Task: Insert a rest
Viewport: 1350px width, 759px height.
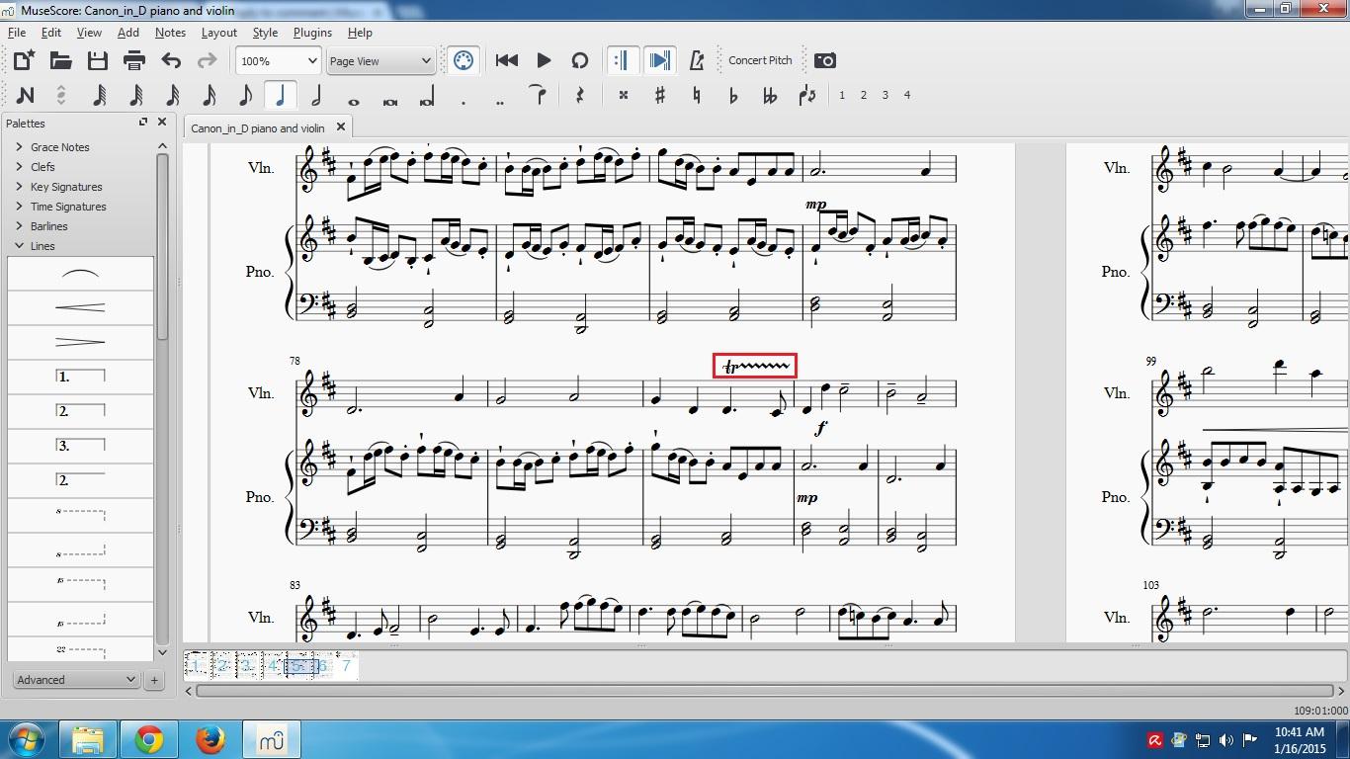Action: pos(580,96)
